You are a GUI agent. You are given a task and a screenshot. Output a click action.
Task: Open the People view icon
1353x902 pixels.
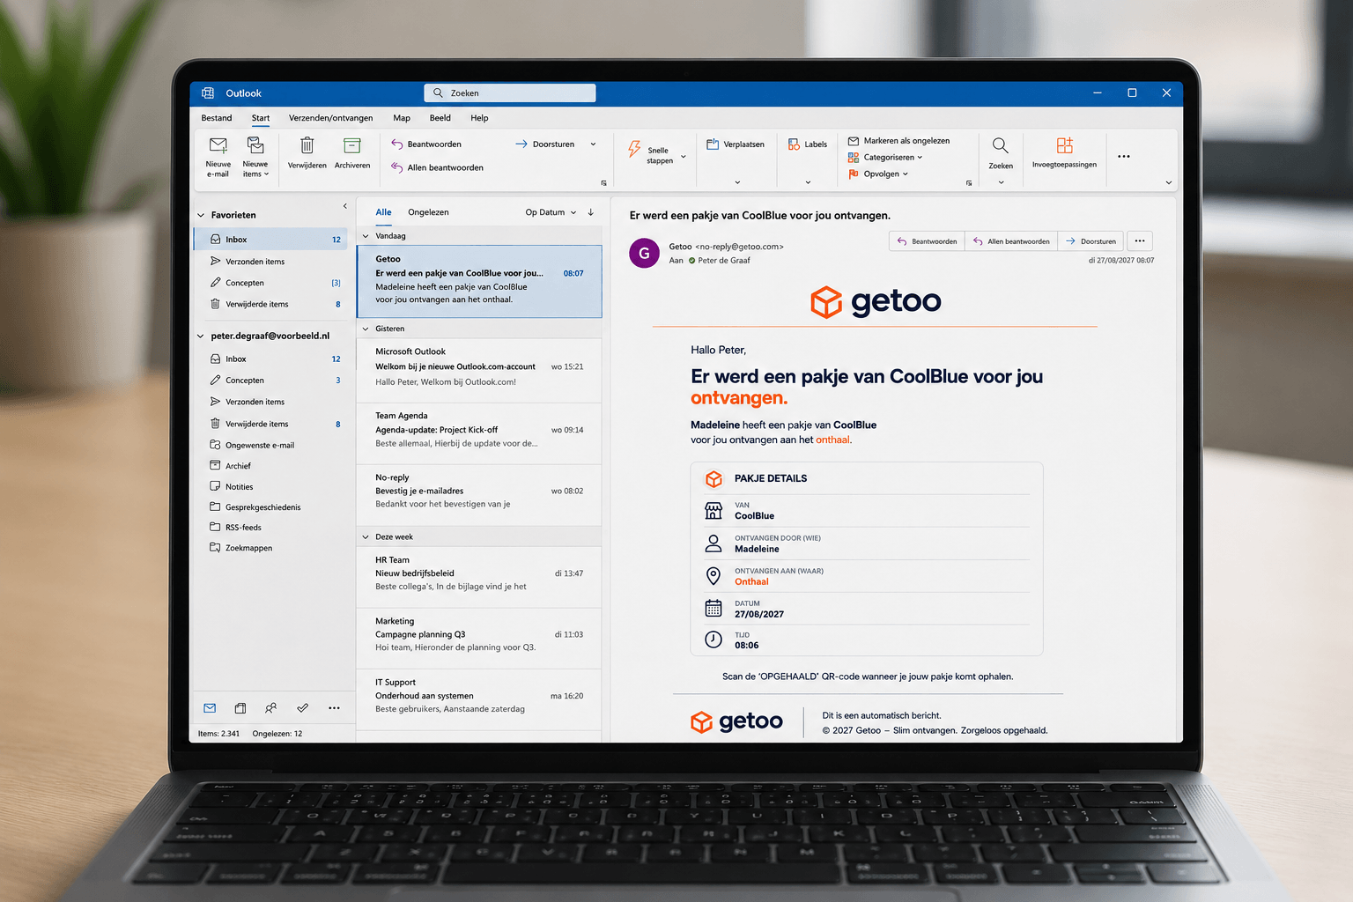click(x=271, y=708)
